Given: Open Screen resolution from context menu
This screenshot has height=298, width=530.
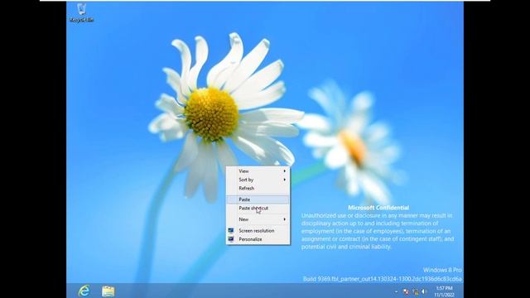Looking at the screenshot, I should 258,231.
